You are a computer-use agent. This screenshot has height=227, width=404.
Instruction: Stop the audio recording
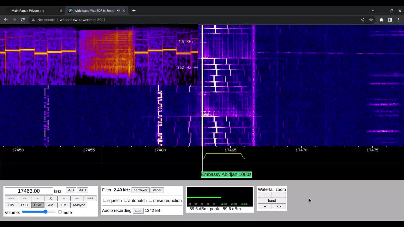click(138, 211)
